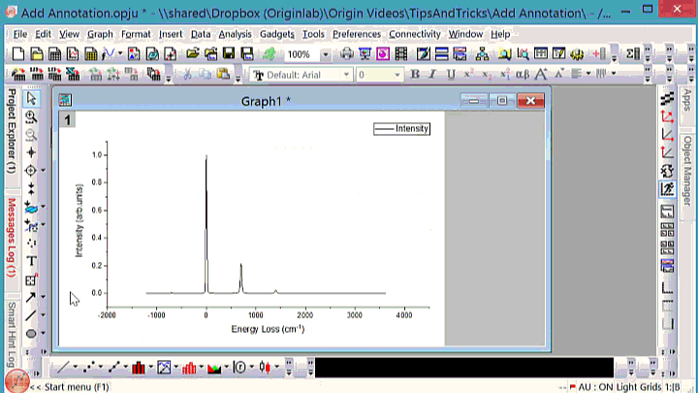Screen dimensions: 698x393
Task: Select the Pointer tool in left toolbar
Action: (31, 98)
